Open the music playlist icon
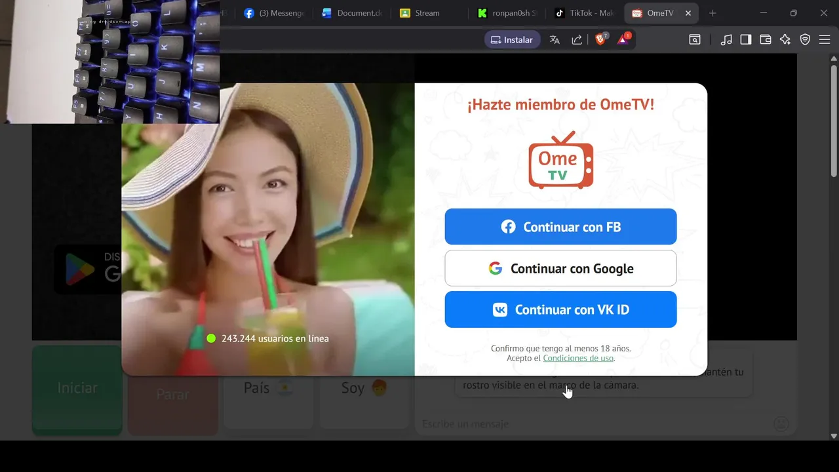 [726, 40]
